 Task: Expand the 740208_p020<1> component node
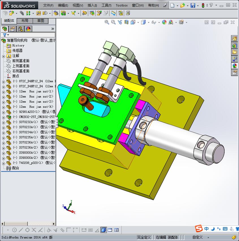click(3, 164)
